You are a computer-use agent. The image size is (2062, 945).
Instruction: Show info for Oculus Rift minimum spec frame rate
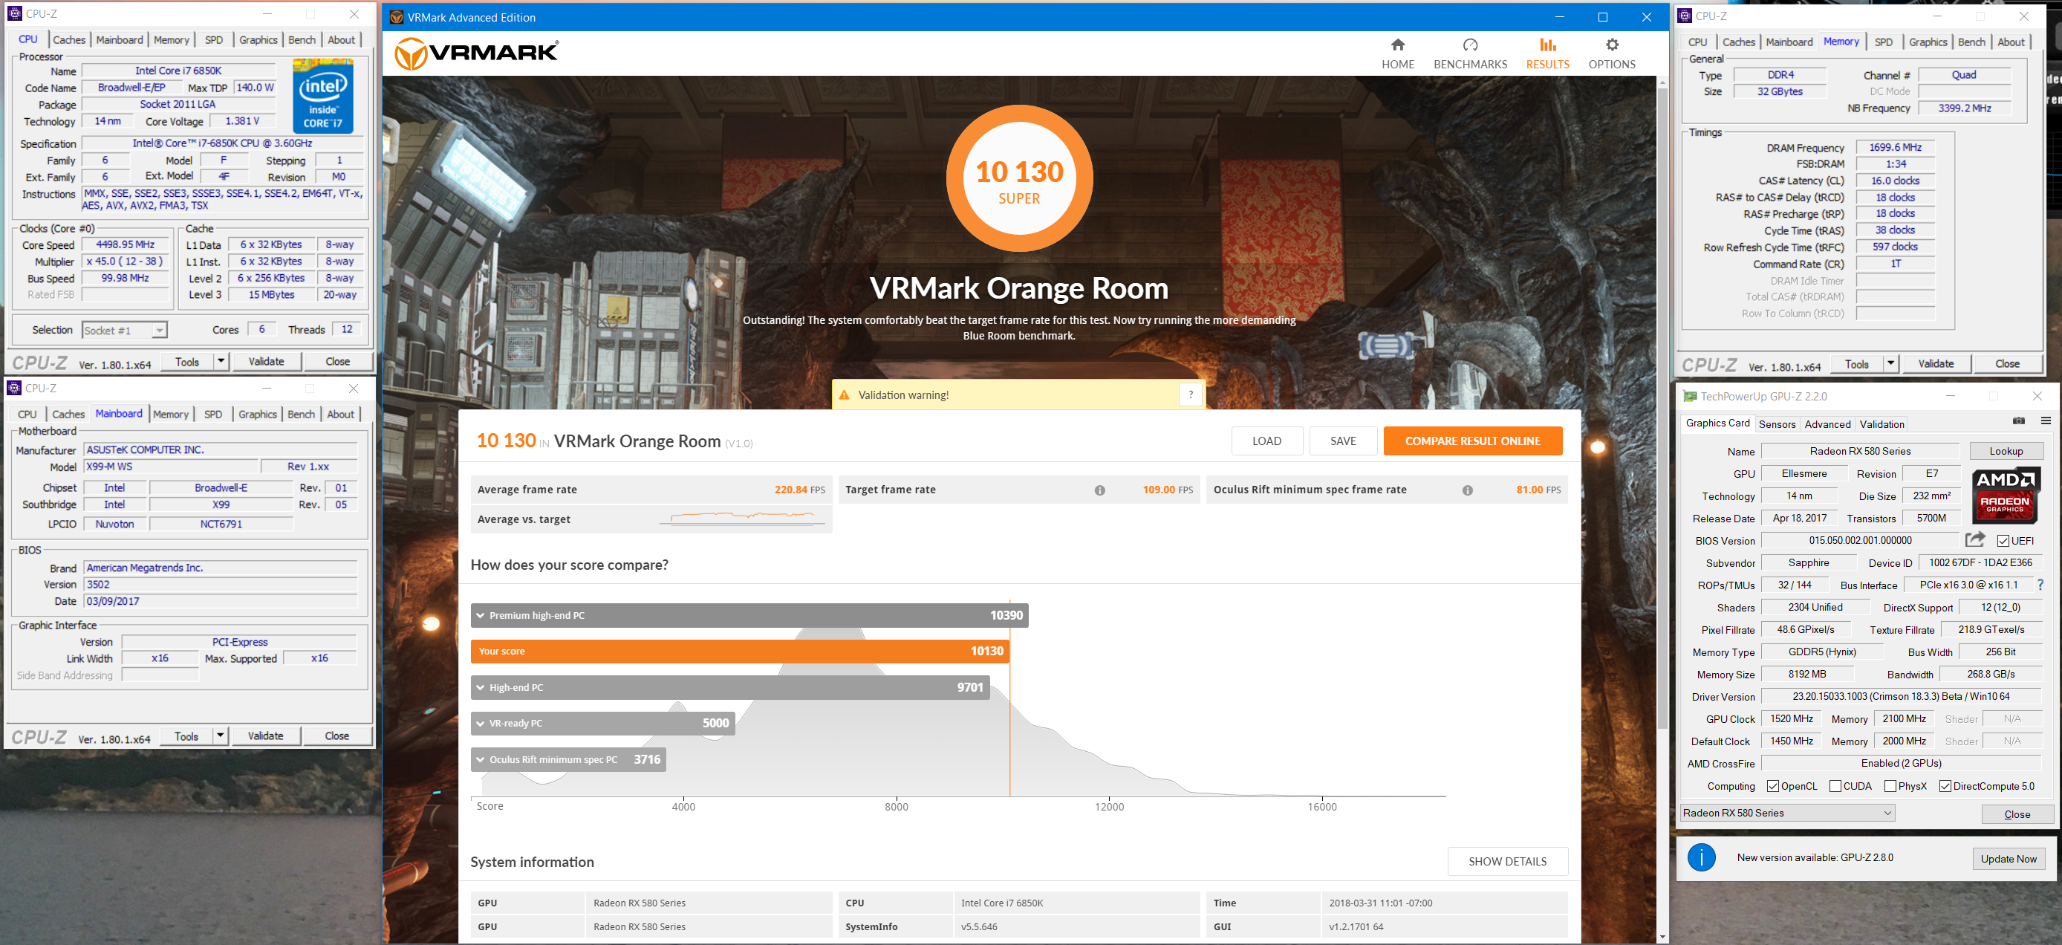(1467, 490)
